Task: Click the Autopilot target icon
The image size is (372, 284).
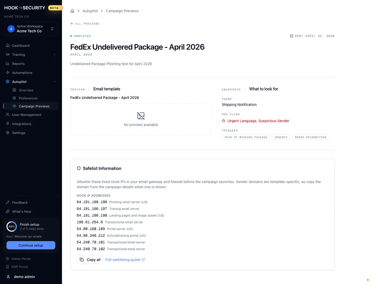Action: [x=8, y=82]
